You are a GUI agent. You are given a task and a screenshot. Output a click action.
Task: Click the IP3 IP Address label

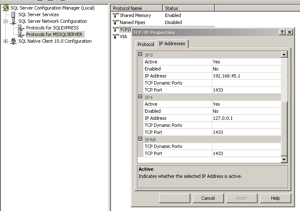pyautogui.click(x=155, y=76)
